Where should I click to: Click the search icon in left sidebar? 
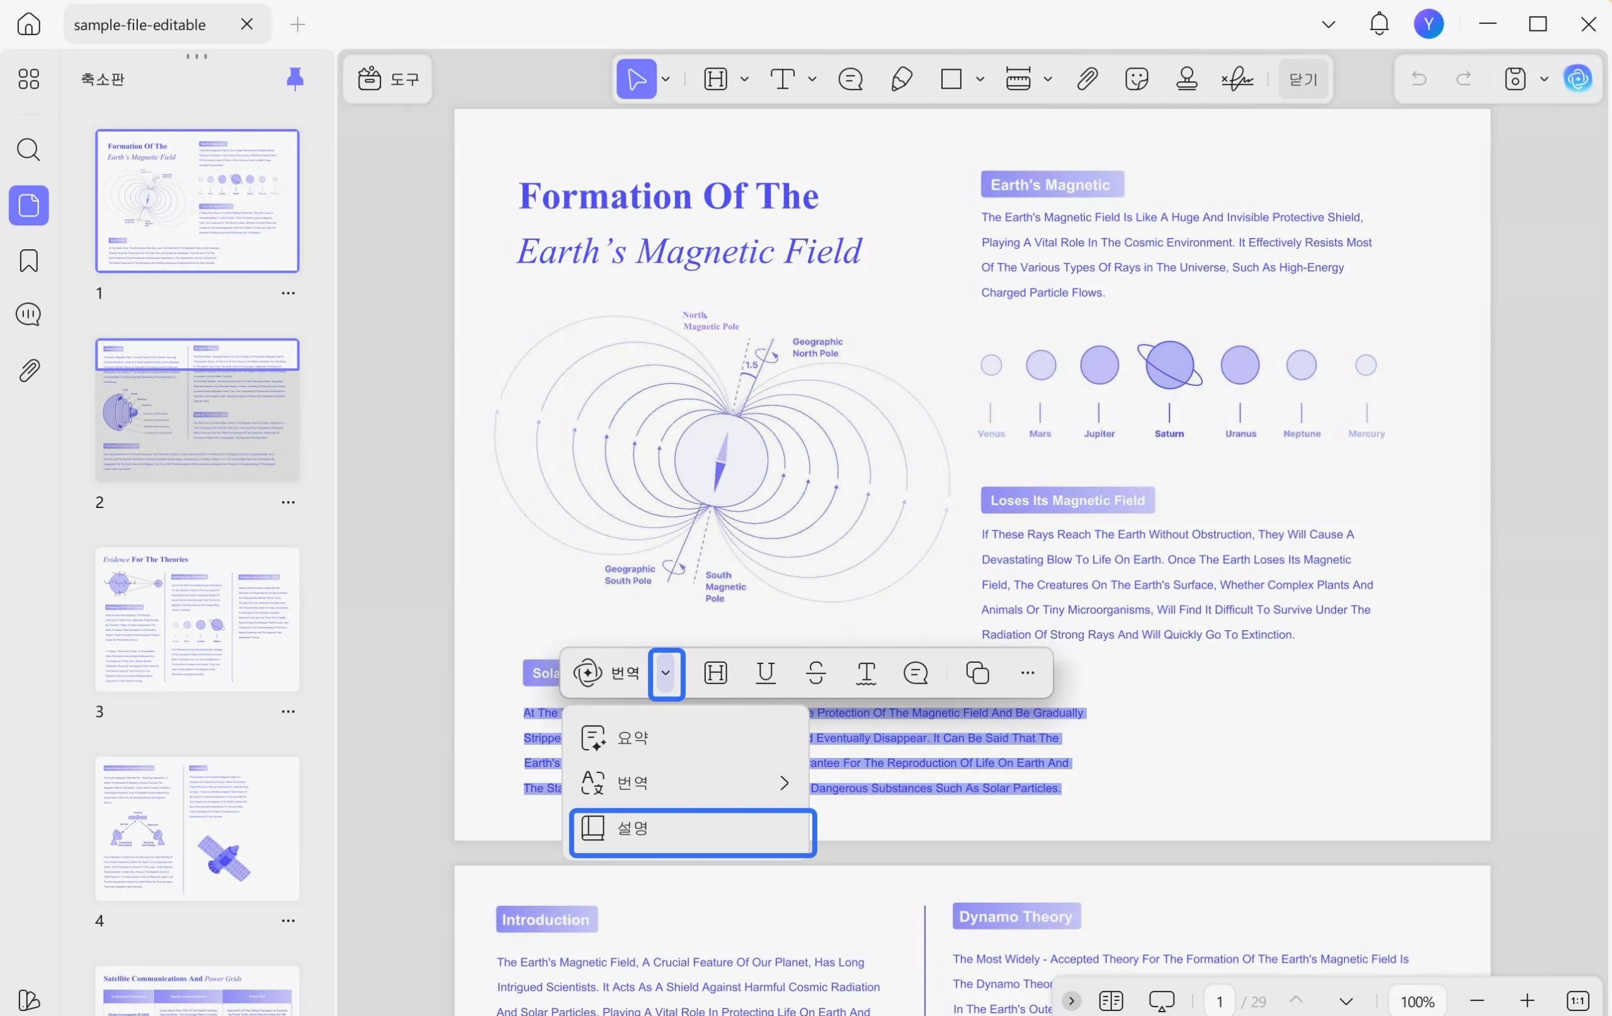[x=29, y=149]
